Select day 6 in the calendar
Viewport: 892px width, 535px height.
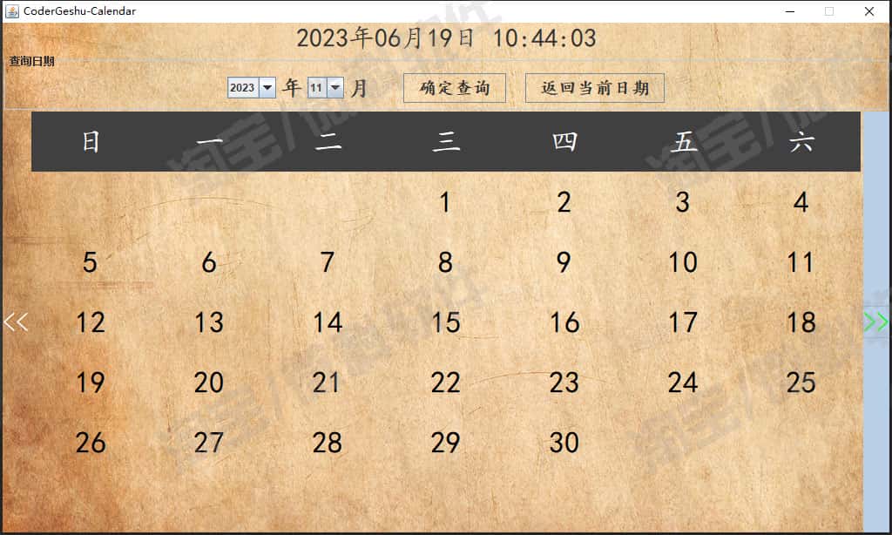coord(209,262)
